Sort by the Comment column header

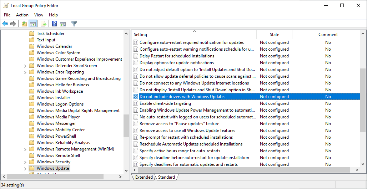(328, 35)
